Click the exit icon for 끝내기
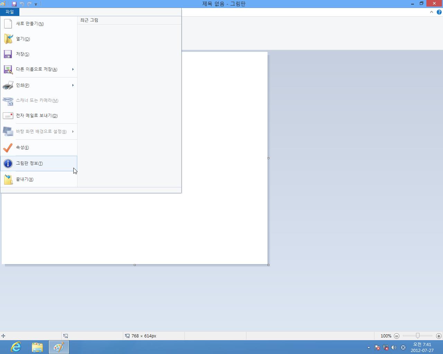The height and width of the screenshot is (354, 443). 8,179
